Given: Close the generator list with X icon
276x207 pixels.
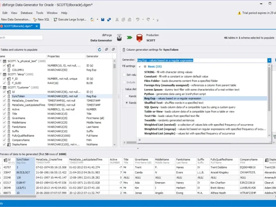Looking at the screenshot, I should click(139, 140).
